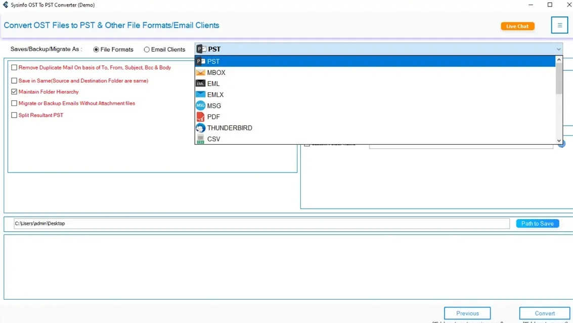Open Live Chat support
This screenshot has width=573, height=323.
tap(517, 26)
